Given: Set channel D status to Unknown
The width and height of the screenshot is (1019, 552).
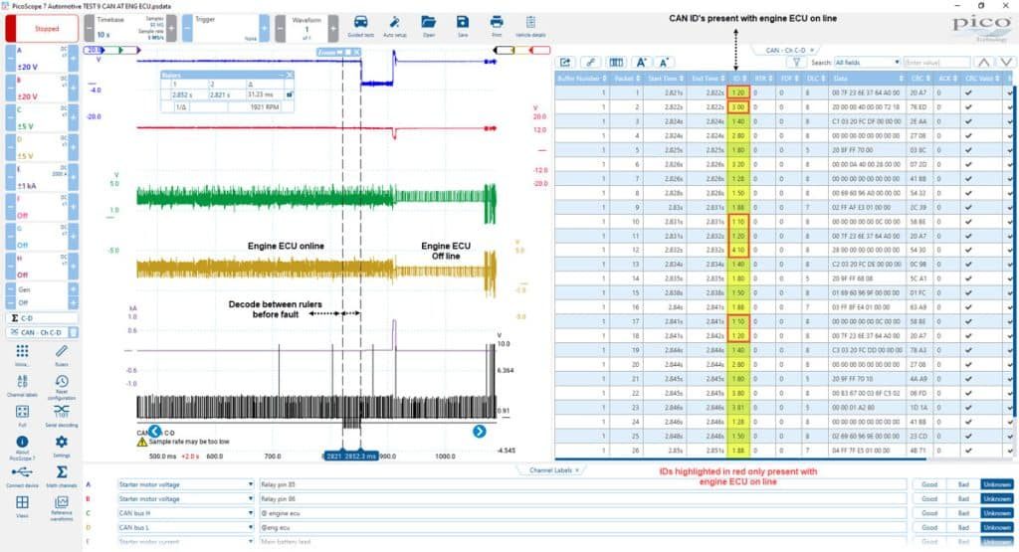Looking at the screenshot, I should click(x=997, y=527).
